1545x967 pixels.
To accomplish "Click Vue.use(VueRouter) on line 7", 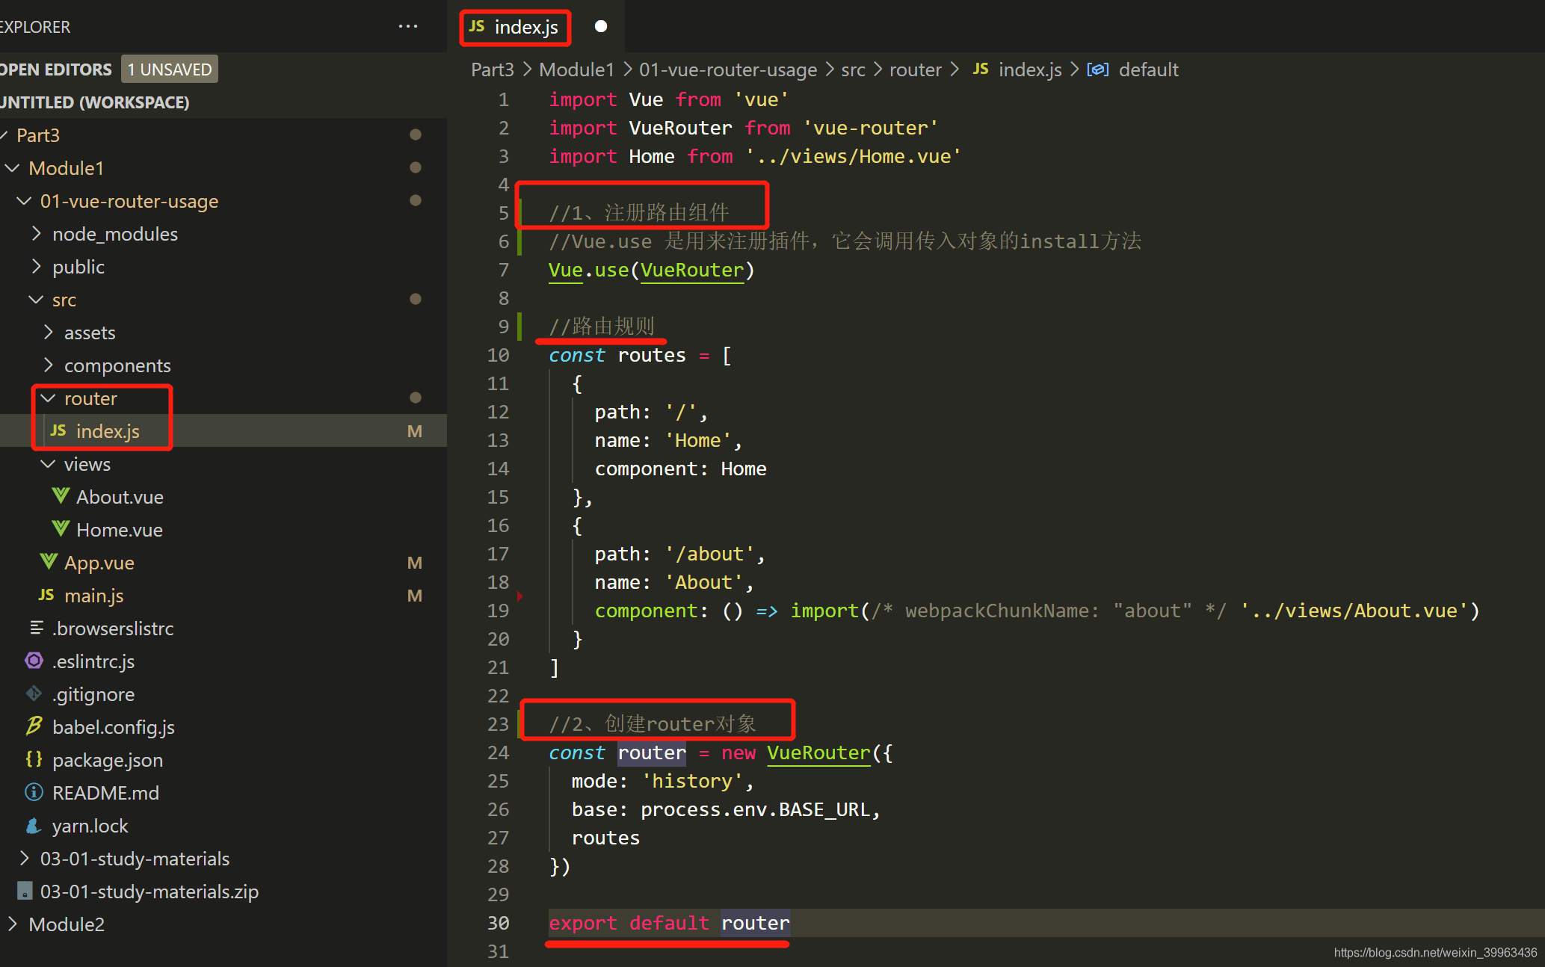I will (652, 270).
